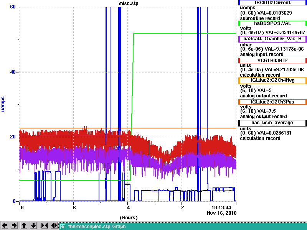Click the 40 y-axis tick label
Screen dimensions: 307x230
13,72
